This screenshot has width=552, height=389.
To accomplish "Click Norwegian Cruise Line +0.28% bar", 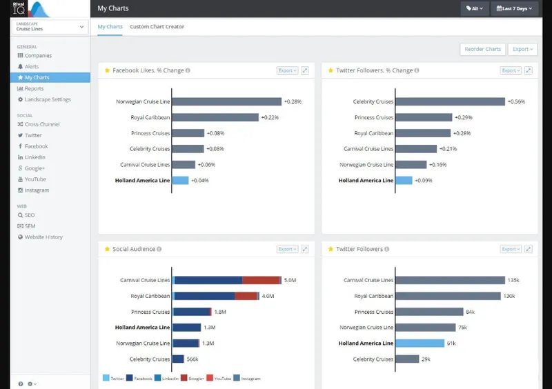I will tap(227, 102).
